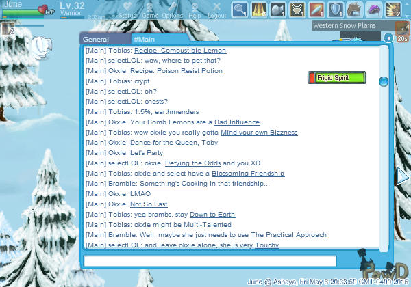Open the Let's Party link
The height and width of the screenshot is (287, 411).
click(x=147, y=152)
